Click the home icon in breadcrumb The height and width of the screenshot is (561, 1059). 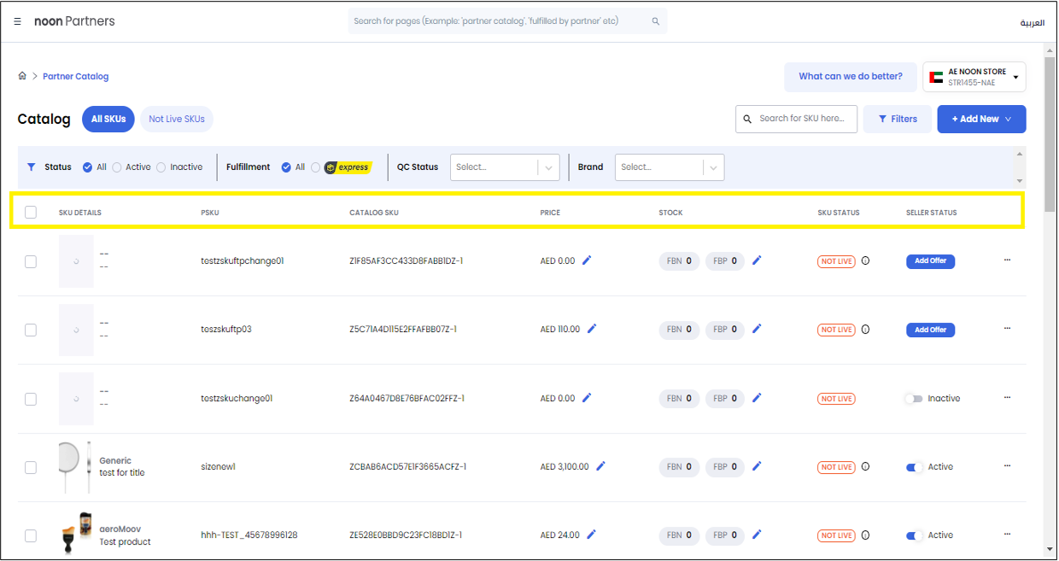pyautogui.click(x=22, y=76)
